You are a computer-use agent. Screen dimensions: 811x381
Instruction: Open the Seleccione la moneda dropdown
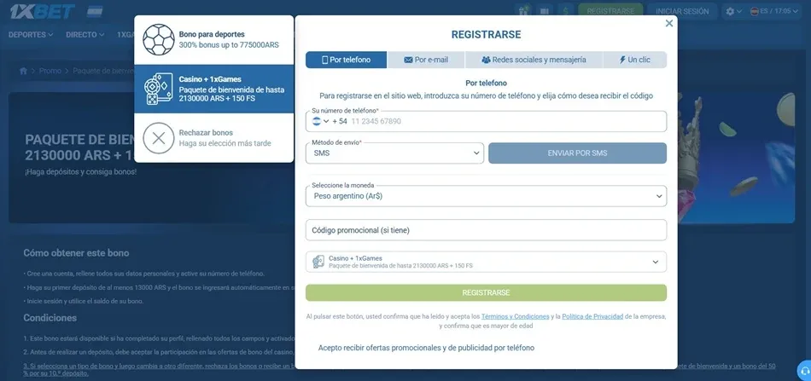coord(487,196)
